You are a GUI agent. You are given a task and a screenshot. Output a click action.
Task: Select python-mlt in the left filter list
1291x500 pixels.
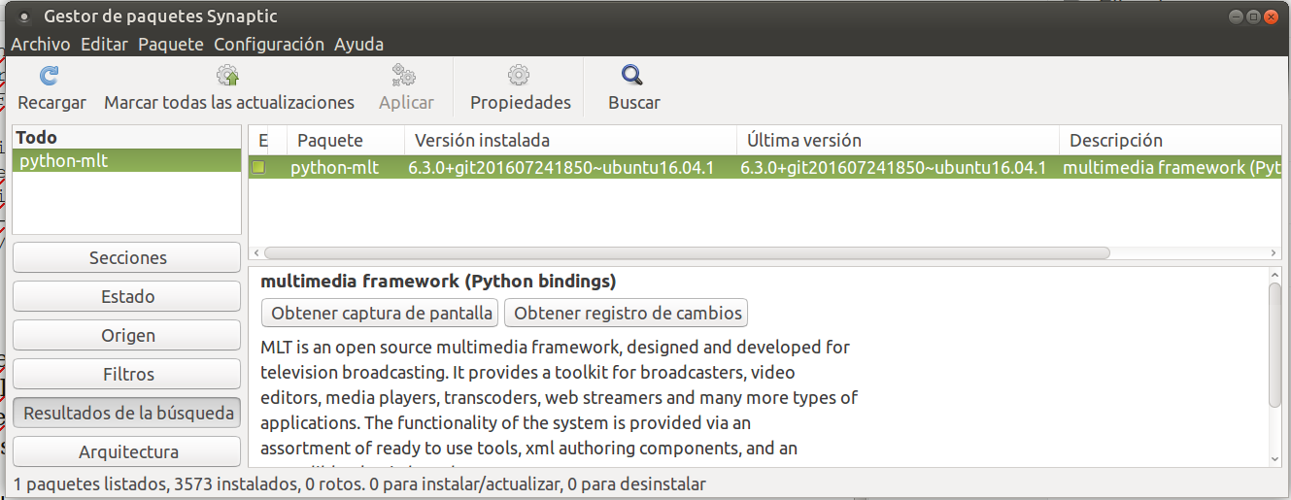pyautogui.click(x=127, y=161)
